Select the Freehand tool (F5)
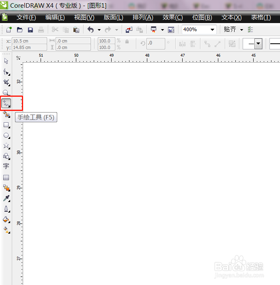Image resolution: width=280 pixels, height=285 pixels. pyautogui.click(x=6, y=103)
